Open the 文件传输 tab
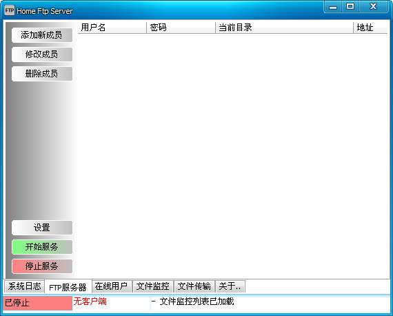The height and width of the screenshot is (316, 393). (x=194, y=286)
